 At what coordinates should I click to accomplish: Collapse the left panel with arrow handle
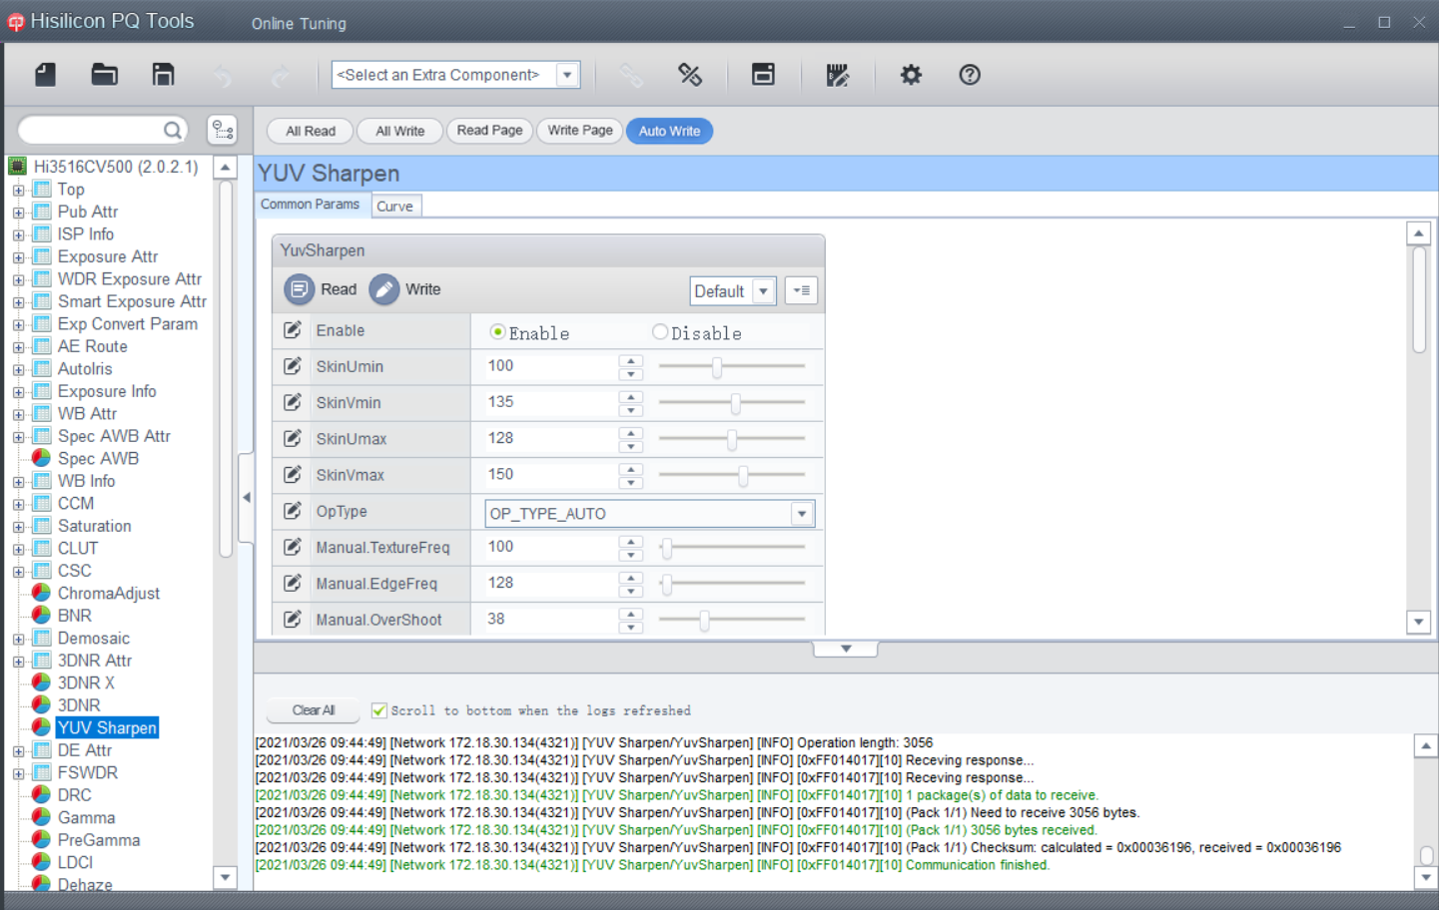[246, 497]
